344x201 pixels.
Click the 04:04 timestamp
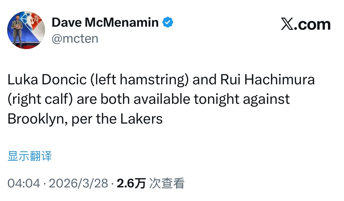(24, 183)
